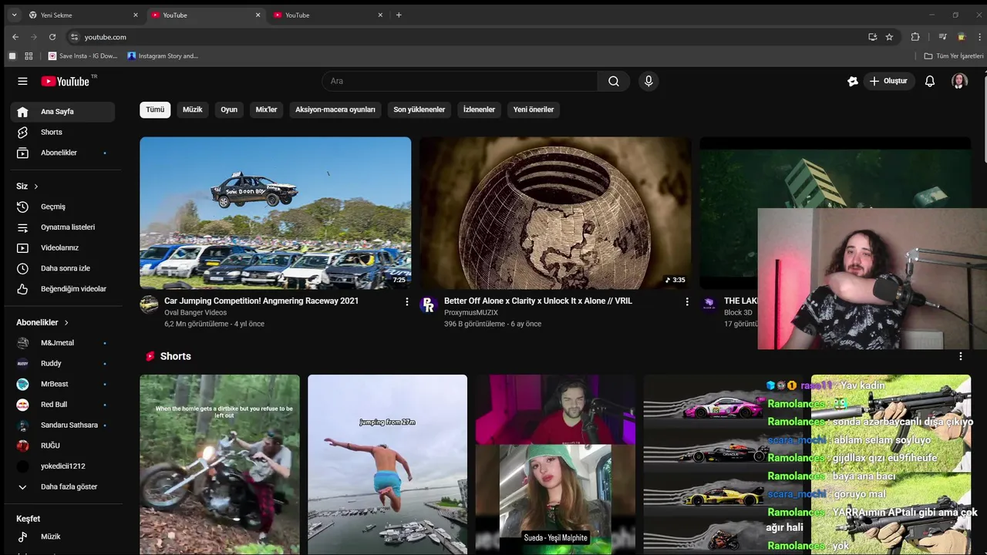Click the Ara search field
Image resolution: width=987 pixels, height=555 pixels.
click(460, 81)
